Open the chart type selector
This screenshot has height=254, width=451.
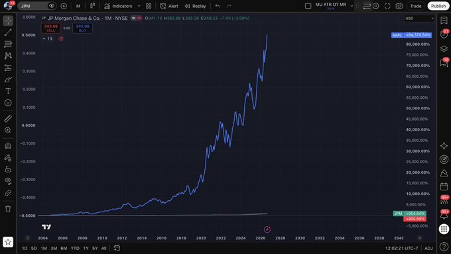point(93,6)
